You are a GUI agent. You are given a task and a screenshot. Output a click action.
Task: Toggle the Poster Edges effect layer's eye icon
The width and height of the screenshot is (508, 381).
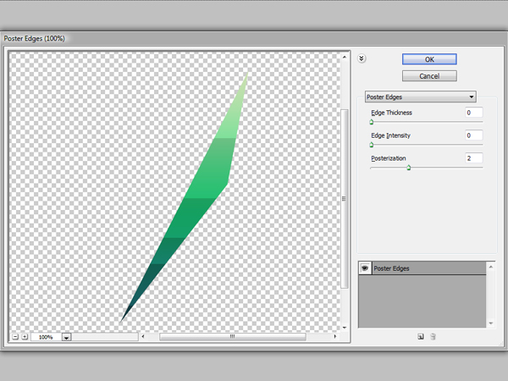point(365,268)
